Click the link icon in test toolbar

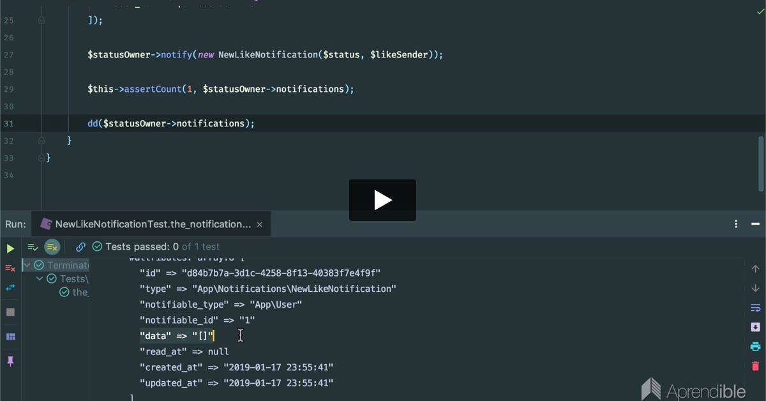(x=80, y=246)
